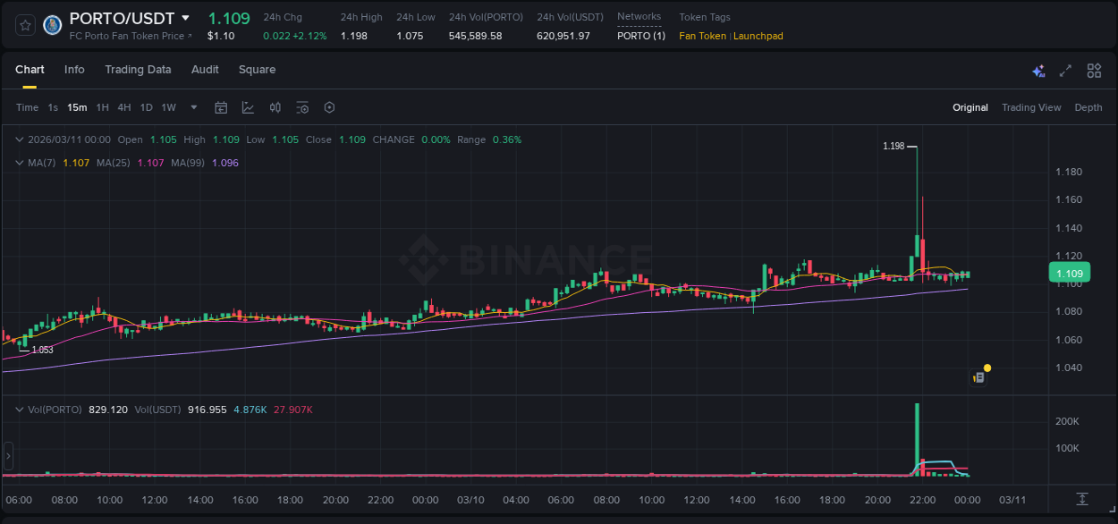The height and width of the screenshot is (524, 1118).
Task: Enter fullscreen chart with expand arrows icon
Action: (x=1065, y=70)
